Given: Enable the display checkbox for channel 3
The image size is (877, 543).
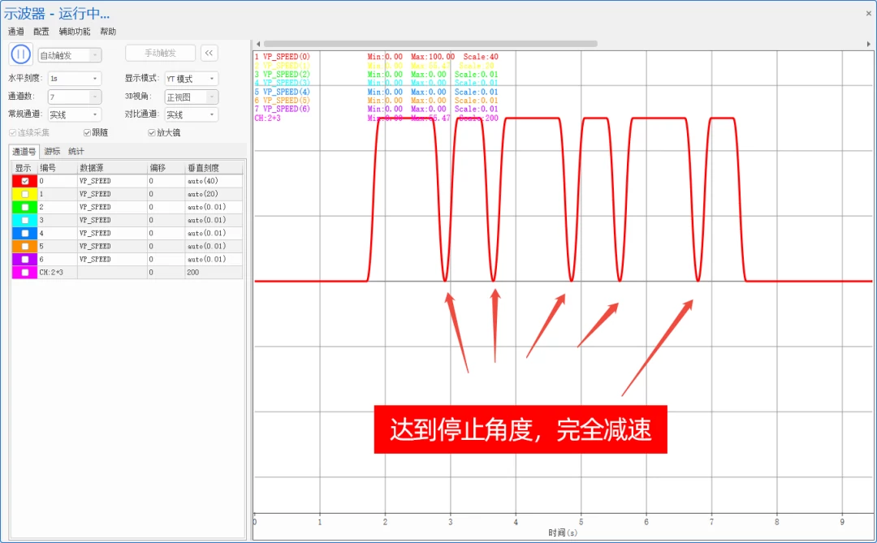Looking at the screenshot, I should [25, 220].
